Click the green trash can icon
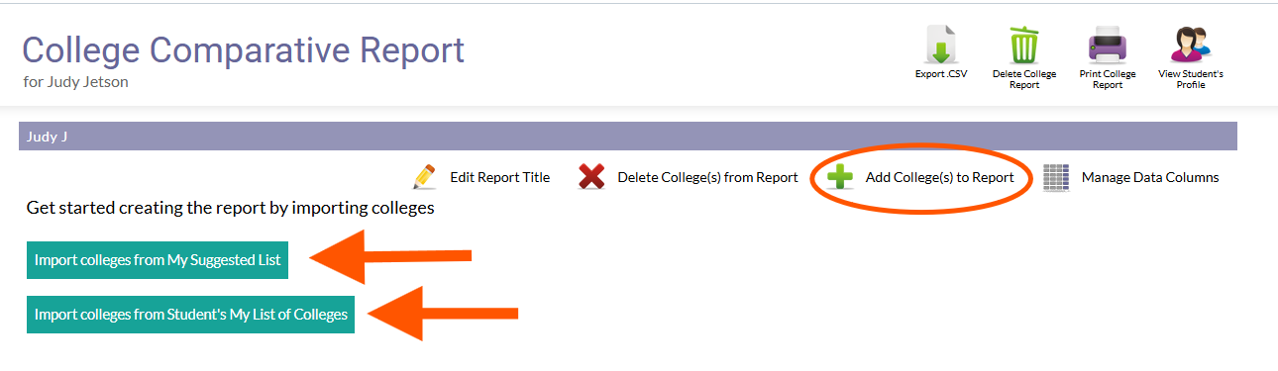The height and width of the screenshot is (371, 1278). [x=1024, y=45]
